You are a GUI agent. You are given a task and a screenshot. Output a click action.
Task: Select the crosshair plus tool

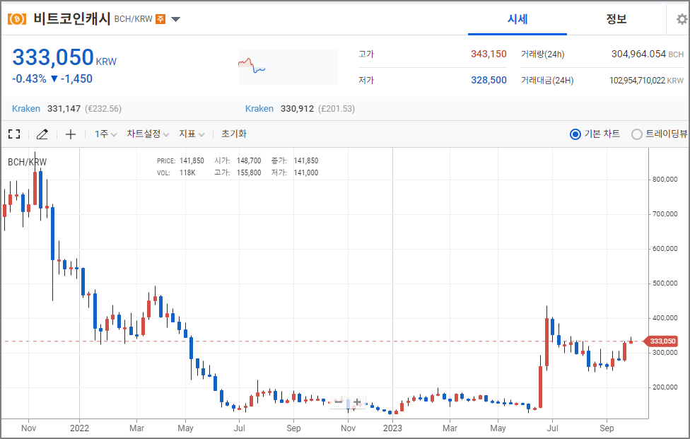pyautogui.click(x=71, y=134)
